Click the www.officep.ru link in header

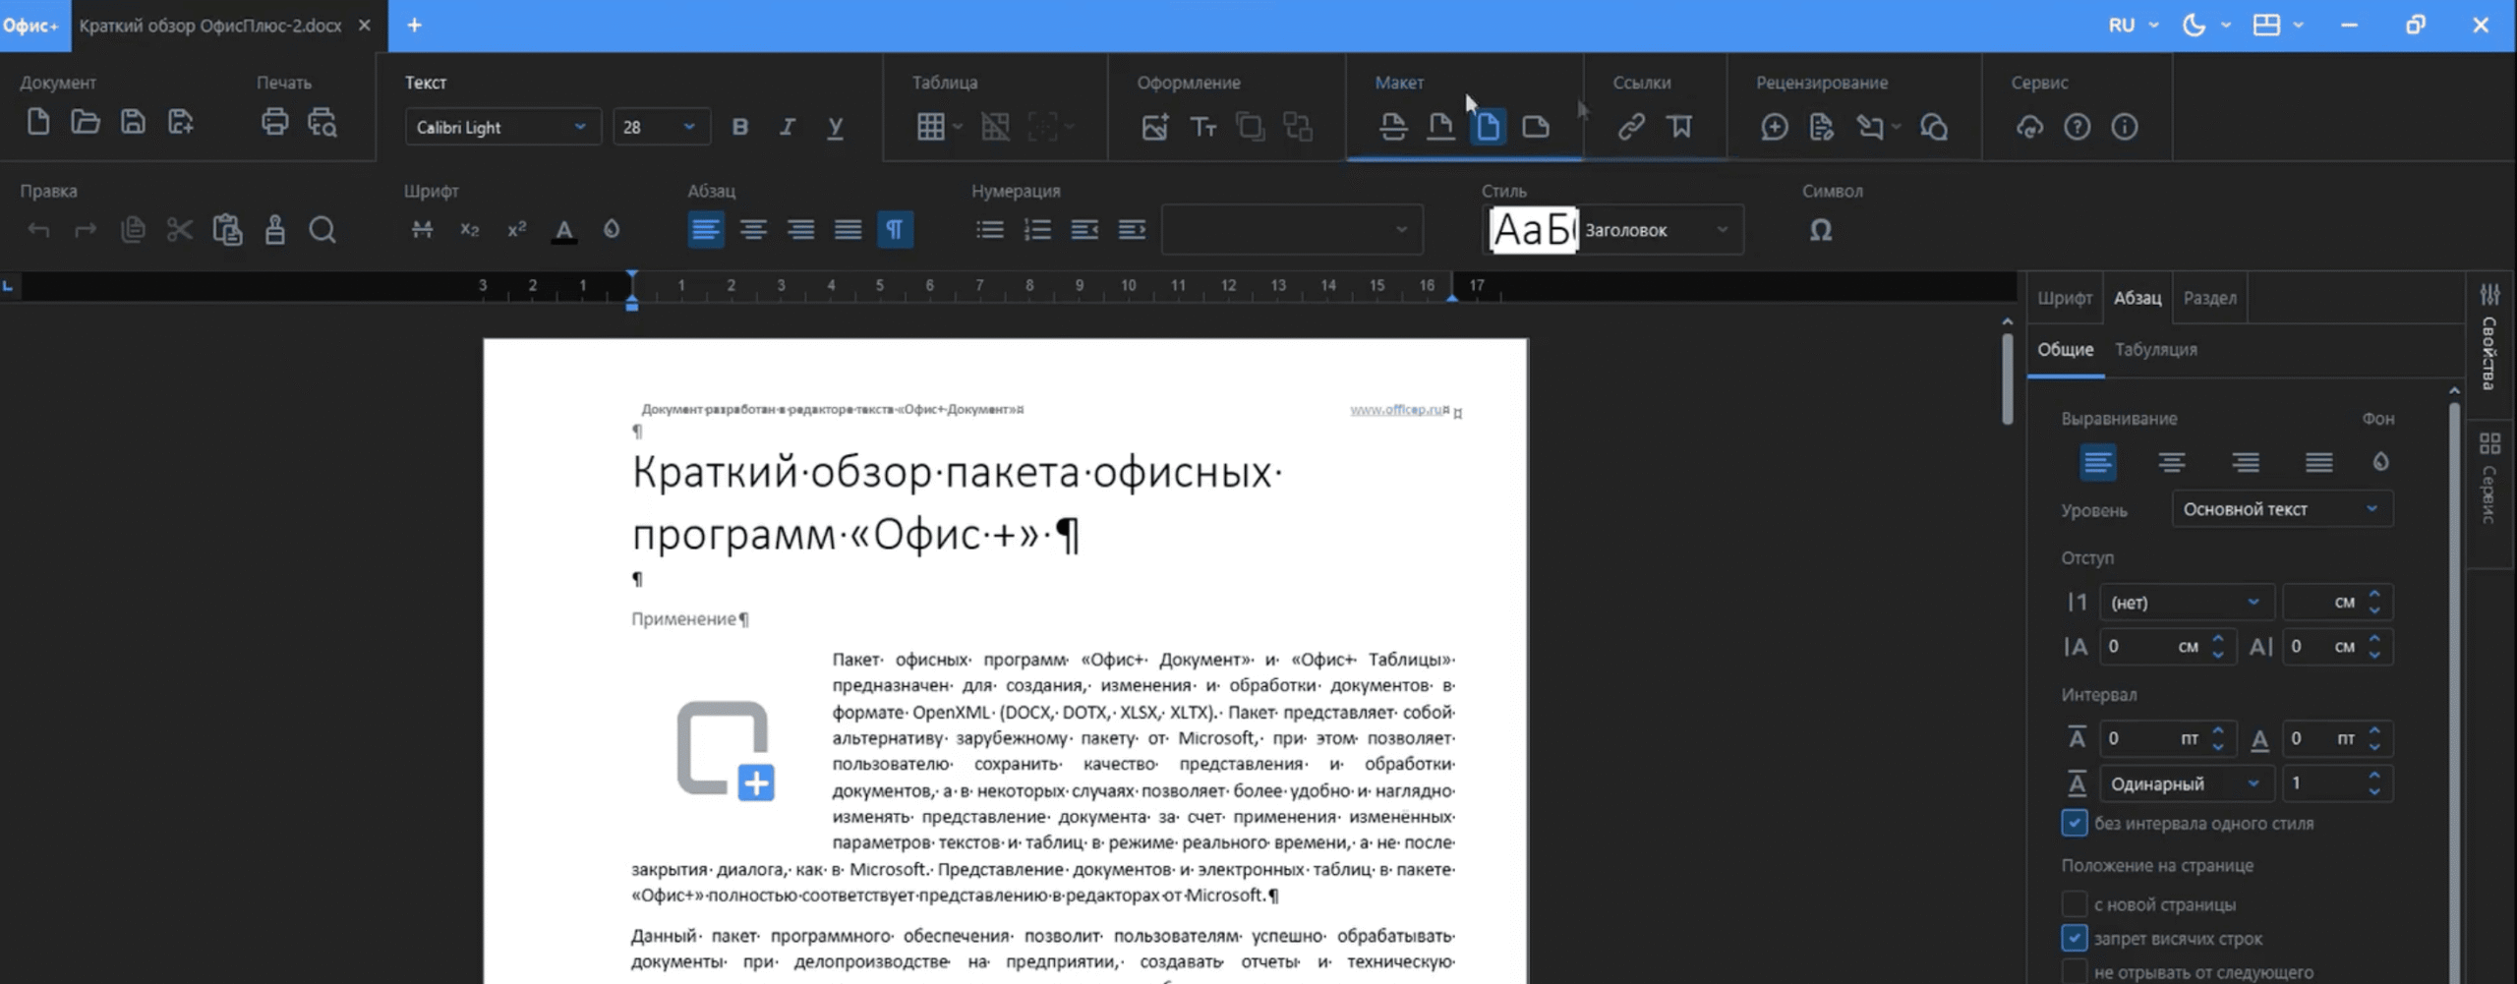coord(1397,410)
